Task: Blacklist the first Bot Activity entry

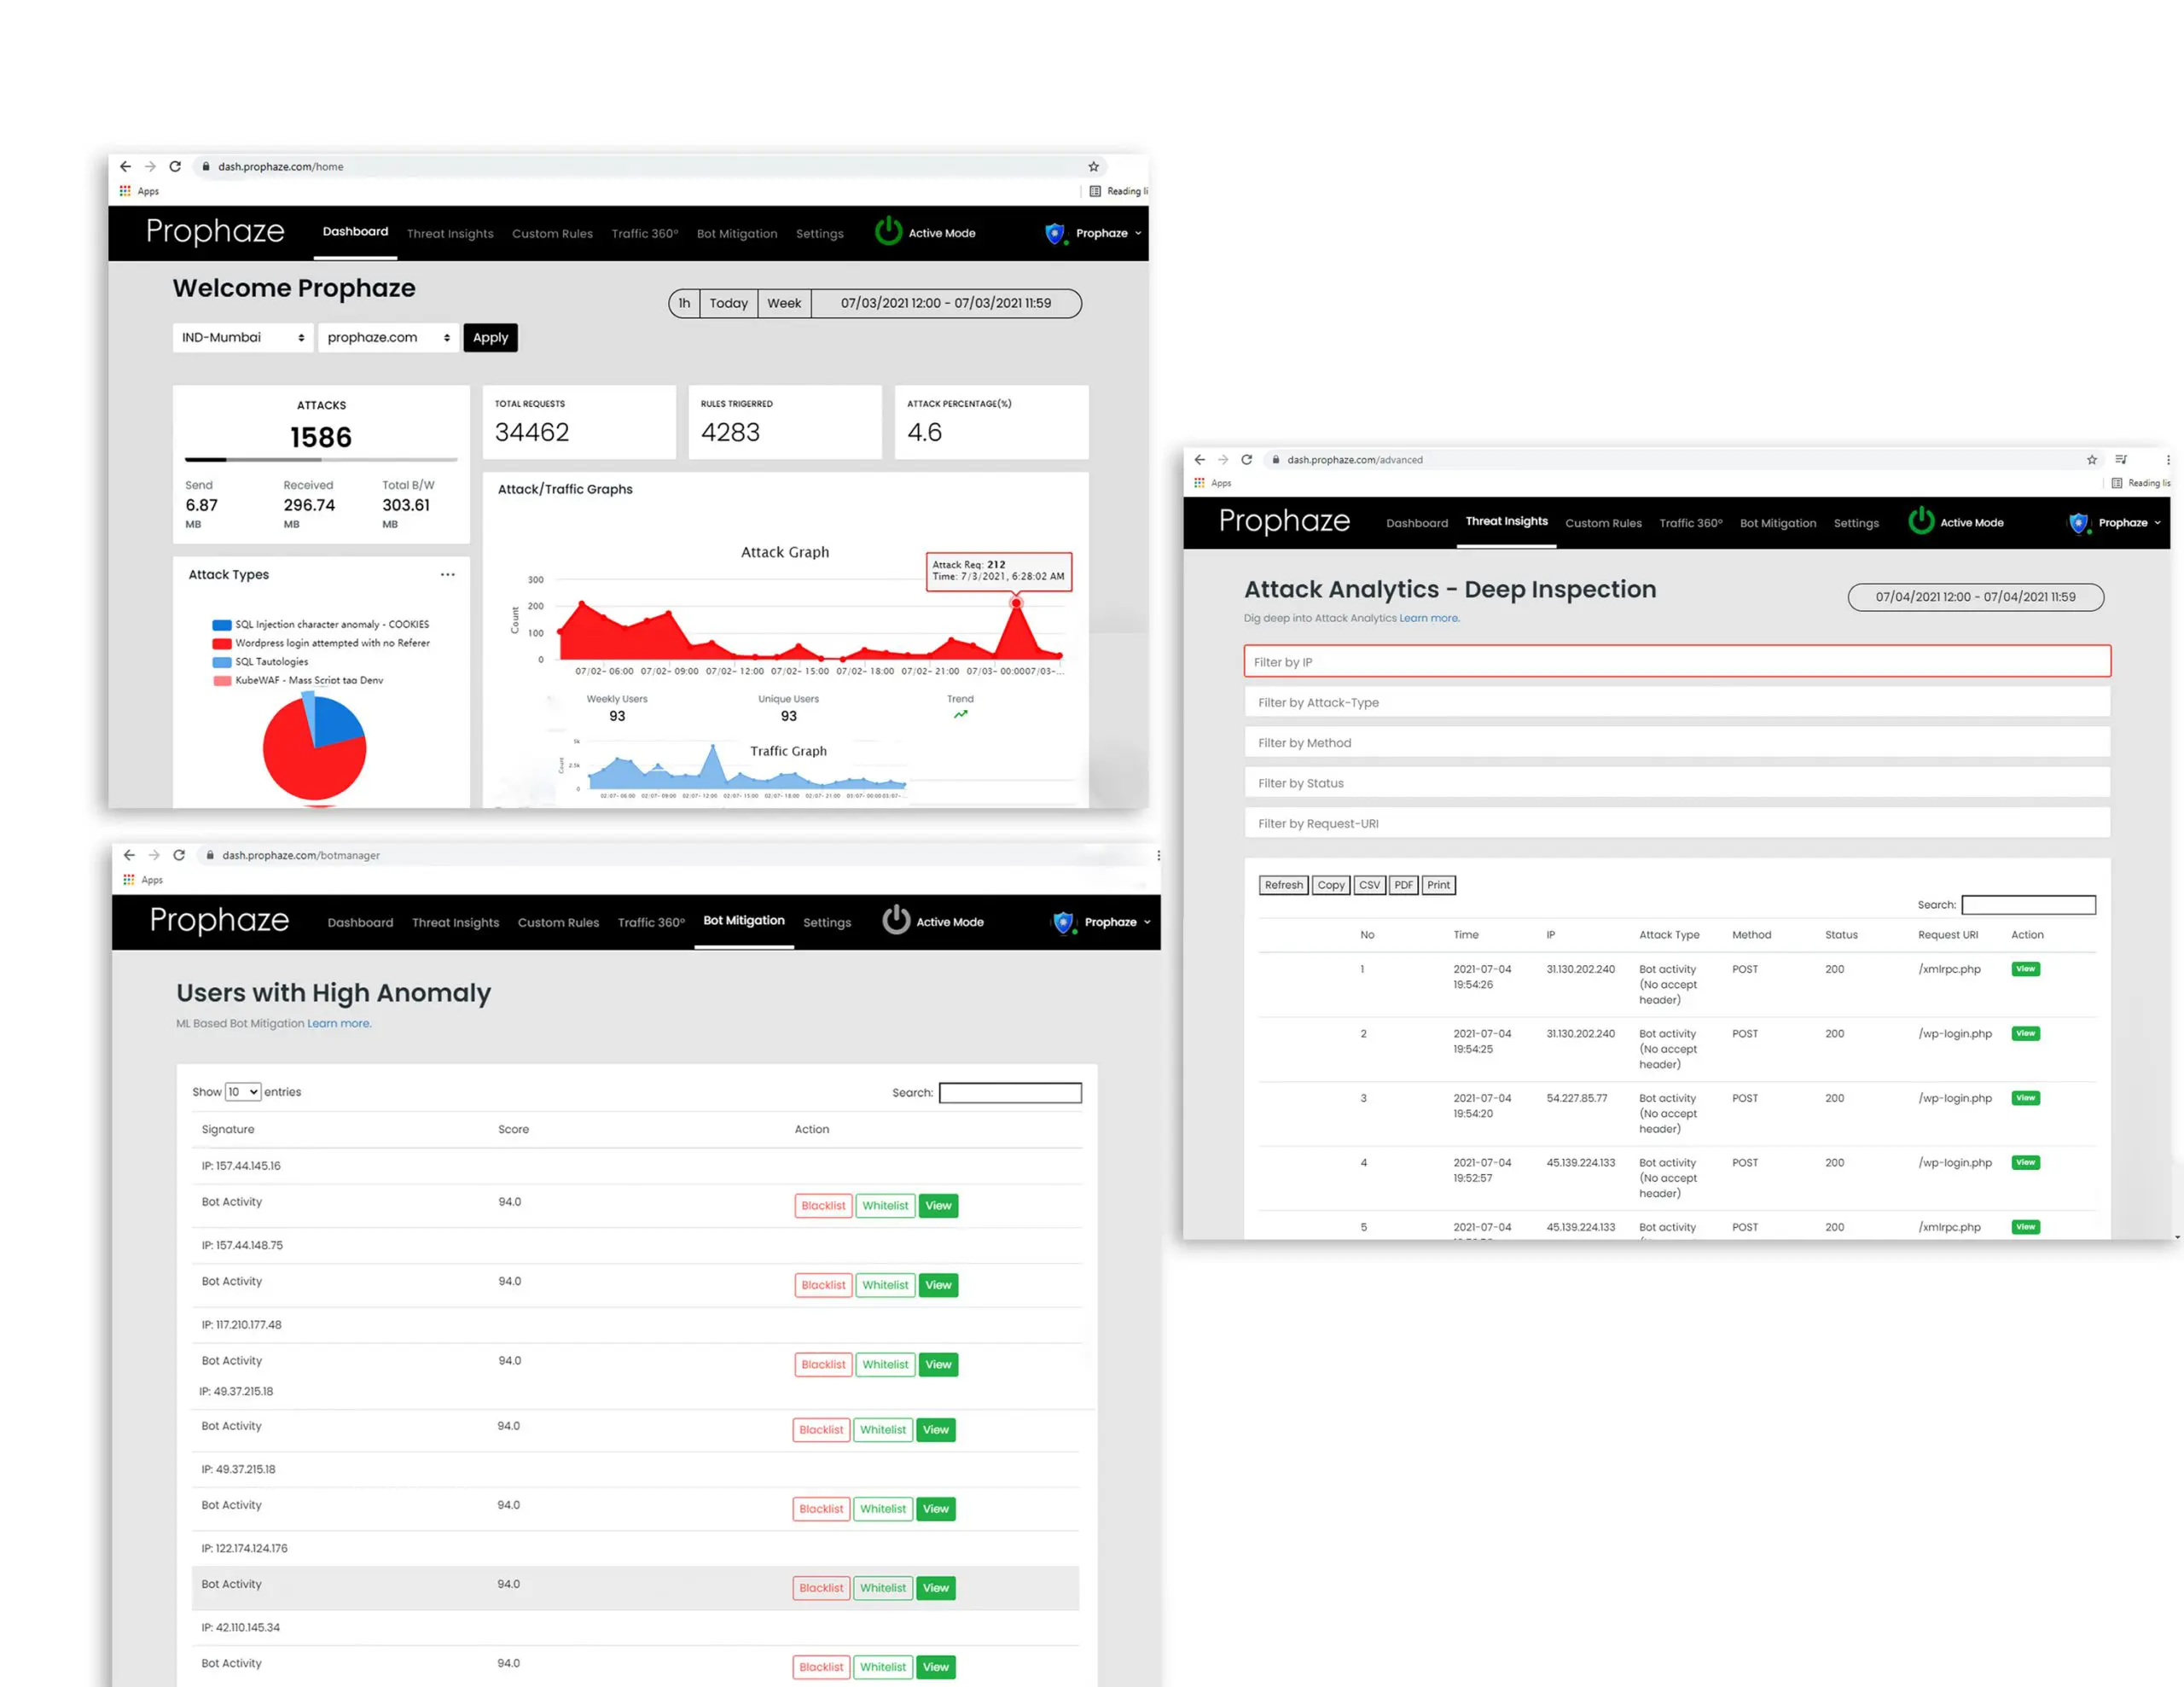Action: coord(823,1206)
